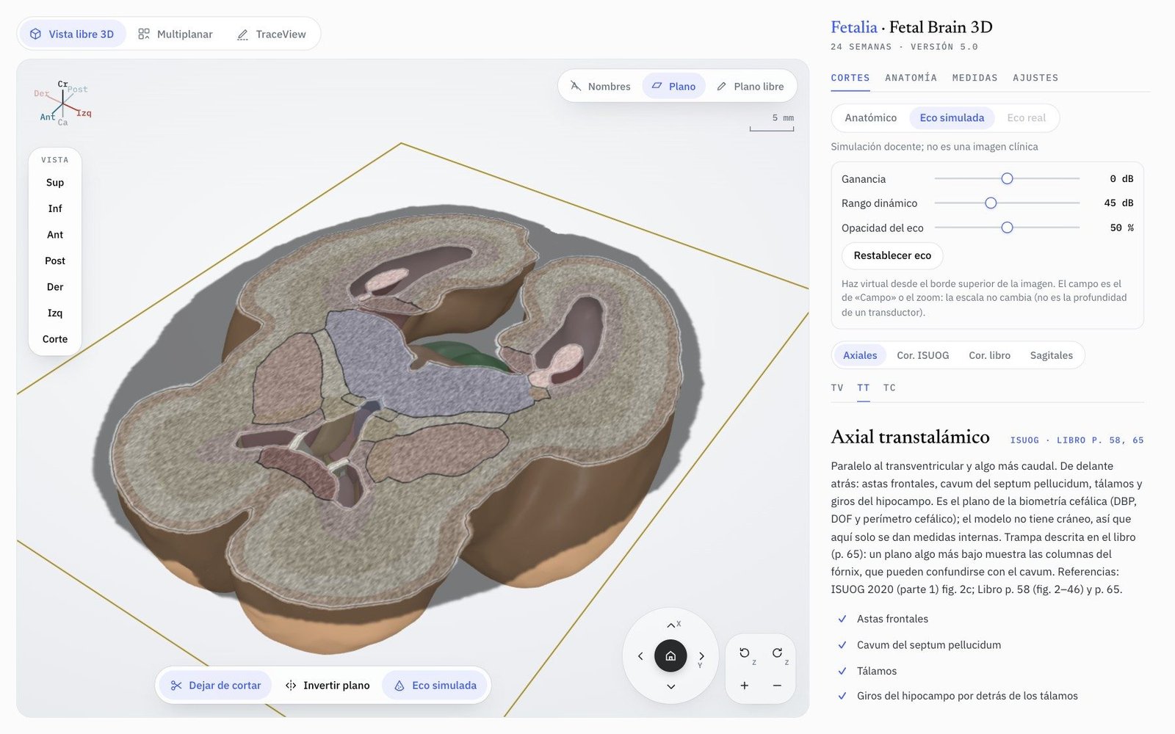Image resolution: width=1175 pixels, height=734 pixels.
Task: Open the MEDIDAS tab
Action: pyautogui.click(x=975, y=78)
